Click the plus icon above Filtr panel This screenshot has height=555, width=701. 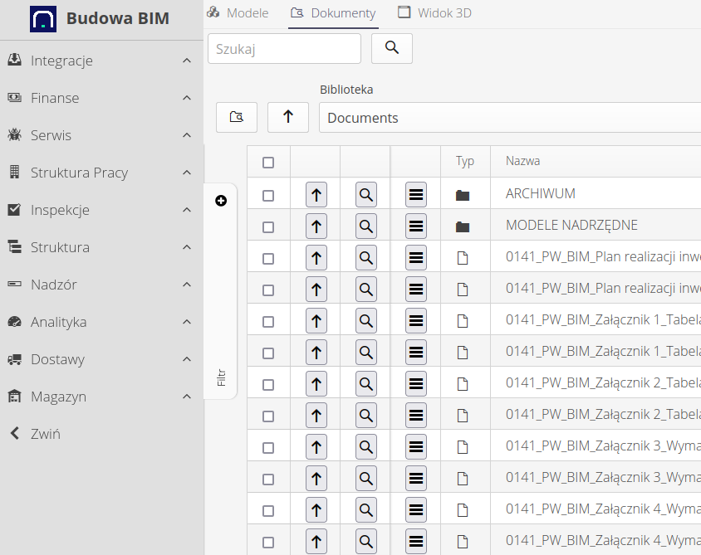221,201
